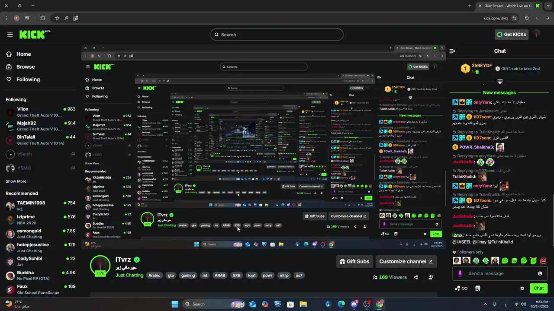
Task: Open Microsoft Edge from the taskbar
Action: pyautogui.click(x=341, y=304)
